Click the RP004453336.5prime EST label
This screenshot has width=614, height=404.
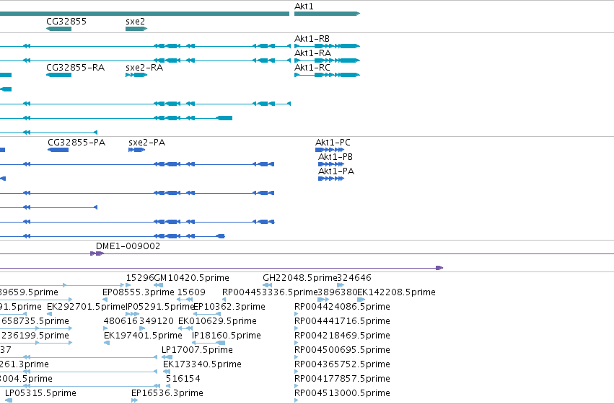click(x=270, y=292)
